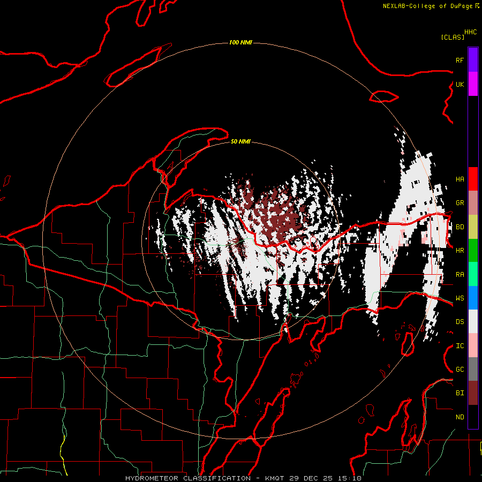Click the "HA" legend label

(460, 179)
